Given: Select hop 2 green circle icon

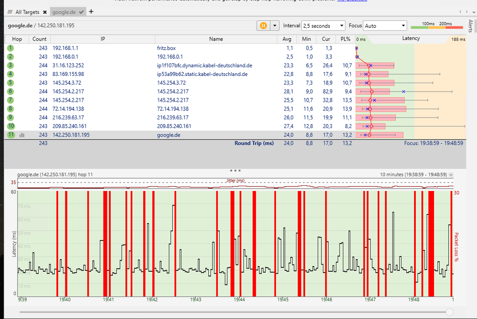Looking at the screenshot, I should [x=11, y=57].
